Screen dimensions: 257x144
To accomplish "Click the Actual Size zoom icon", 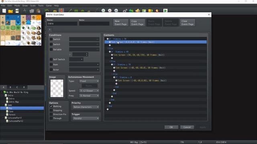I will (x=116, y=11).
